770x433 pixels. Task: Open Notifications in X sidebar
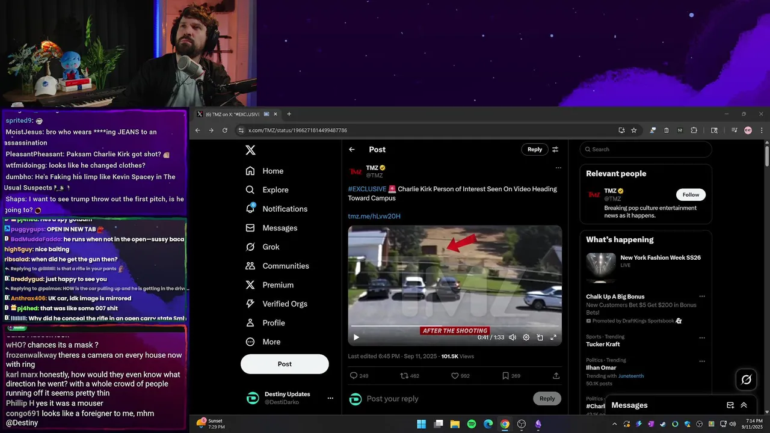coord(277,209)
